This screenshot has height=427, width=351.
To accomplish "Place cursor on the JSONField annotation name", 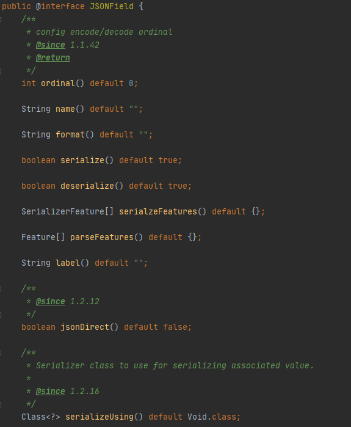I will pos(112,6).
